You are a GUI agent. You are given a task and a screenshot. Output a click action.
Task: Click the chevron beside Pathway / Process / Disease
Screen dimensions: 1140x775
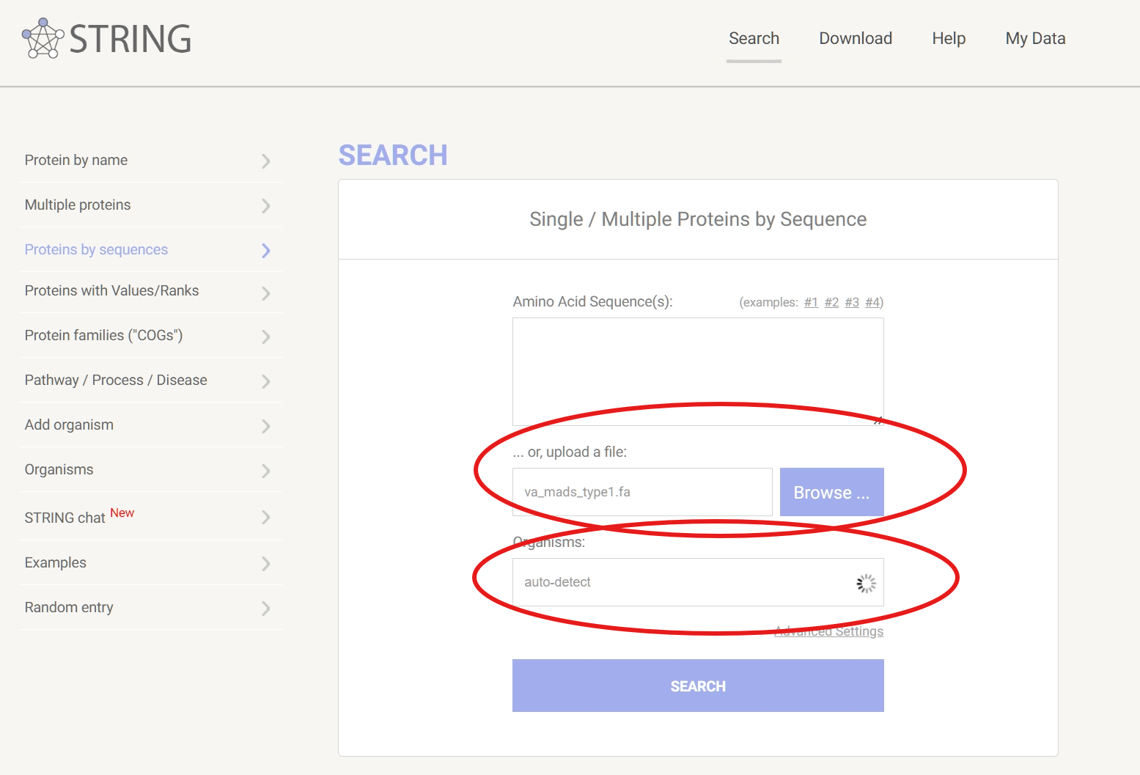click(266, 381)
